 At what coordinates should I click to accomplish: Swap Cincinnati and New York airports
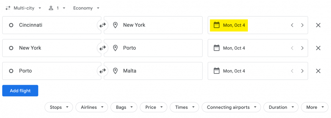pyautogui.click(x=102, y=25)
